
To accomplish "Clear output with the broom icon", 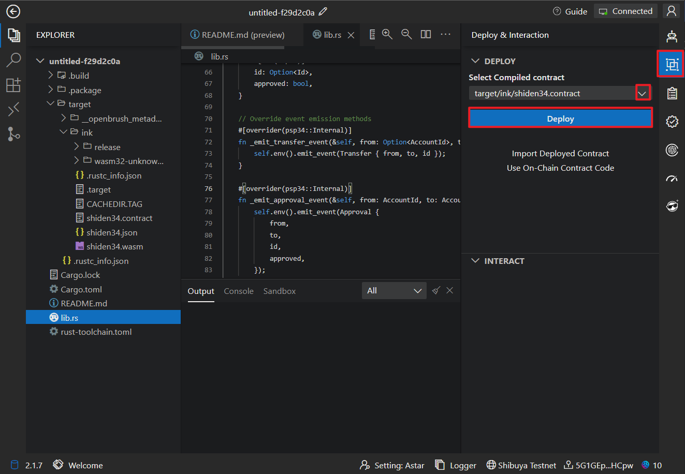I will pyautogui.click(x=436, y=291).
